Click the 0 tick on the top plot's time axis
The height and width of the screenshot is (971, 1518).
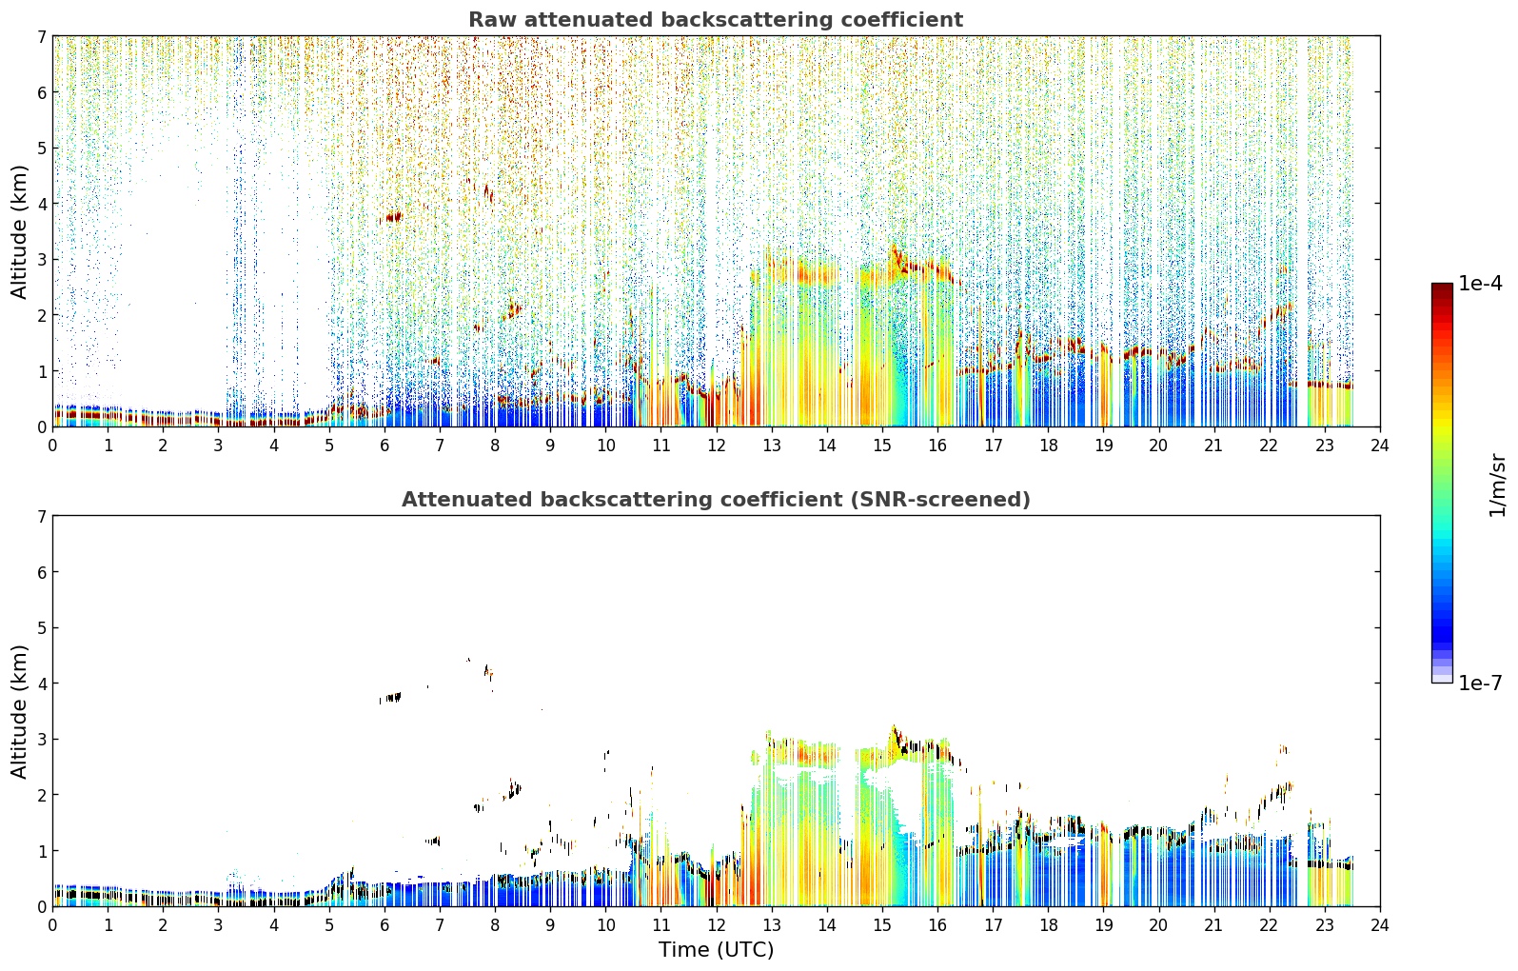click(x=52, y=446)
